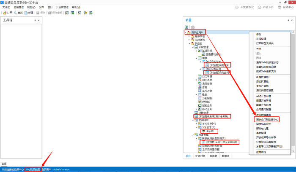296x172 pixels.
Task: Collapse the 演示应用0 root node arrow
Action: pyautogui.click(x=186, y=32)
